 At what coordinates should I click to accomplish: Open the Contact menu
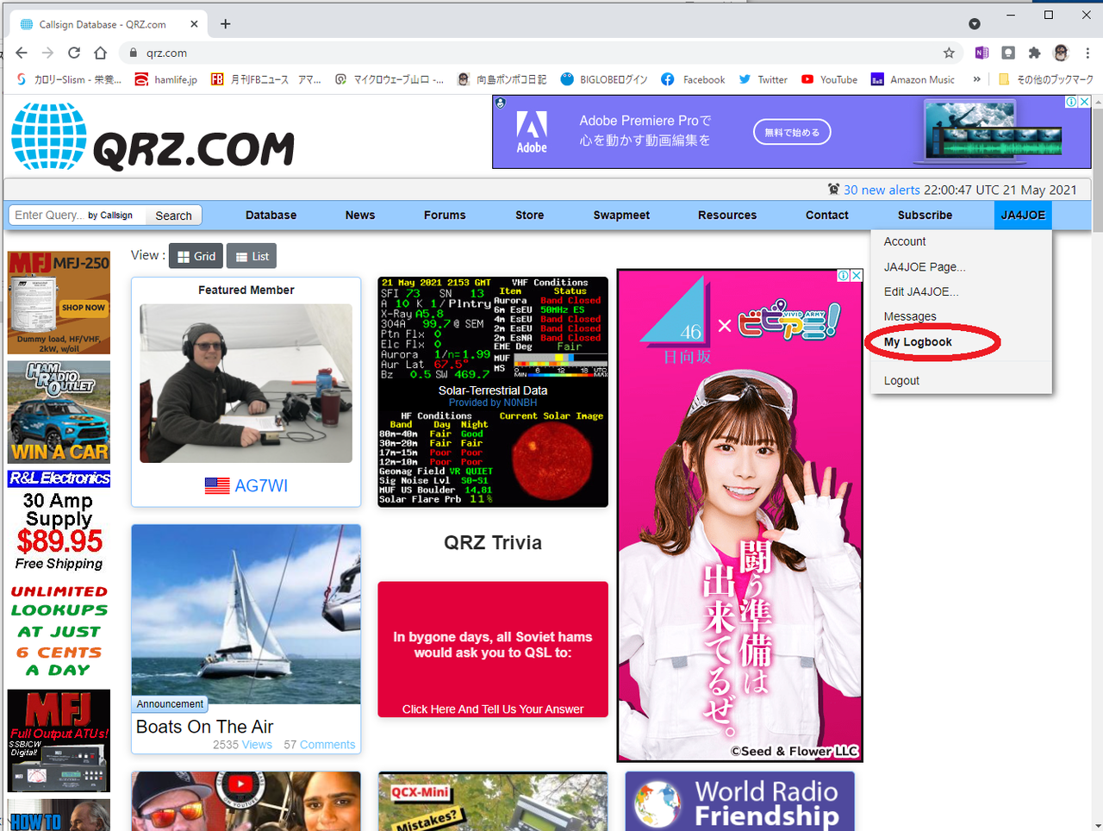click(827, 216)
